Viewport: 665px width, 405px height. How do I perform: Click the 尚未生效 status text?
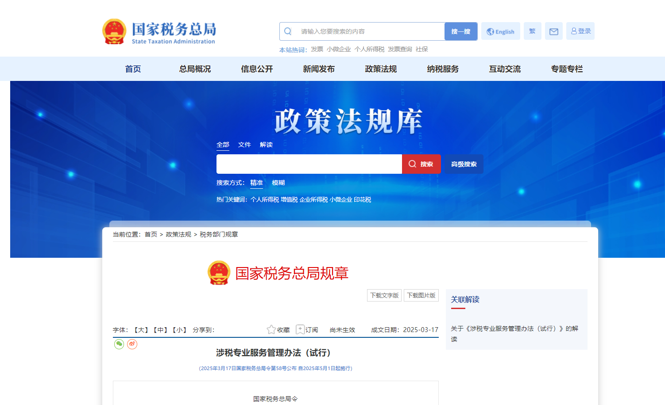(342, 330)
